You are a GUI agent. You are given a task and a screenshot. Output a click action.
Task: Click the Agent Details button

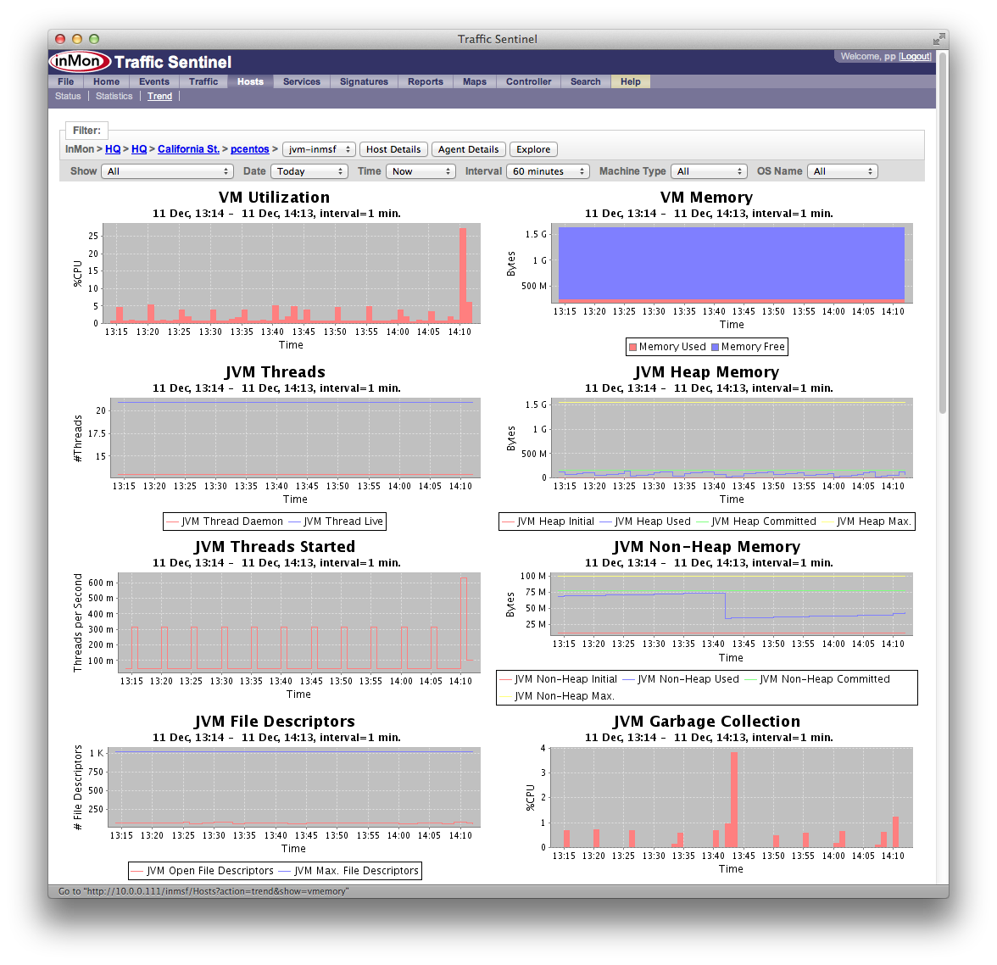469,149
